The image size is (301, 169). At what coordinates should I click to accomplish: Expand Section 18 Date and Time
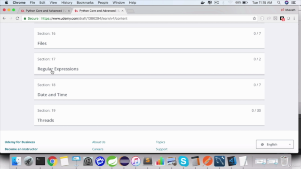pyautogui.click(x=149, y=89)
